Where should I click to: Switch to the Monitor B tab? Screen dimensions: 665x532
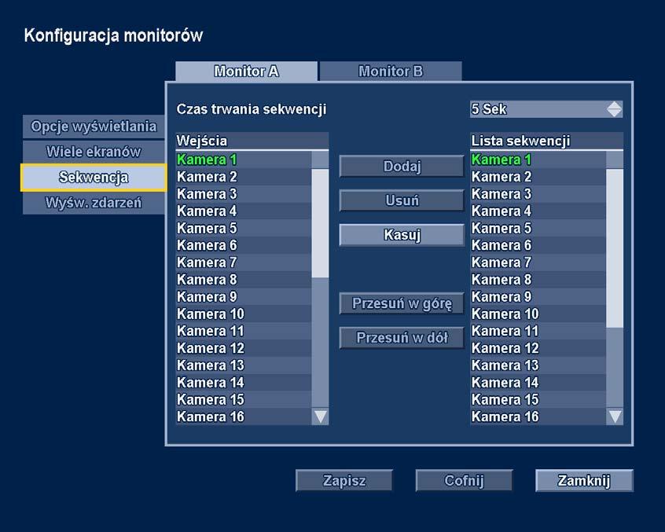[391, 72]
